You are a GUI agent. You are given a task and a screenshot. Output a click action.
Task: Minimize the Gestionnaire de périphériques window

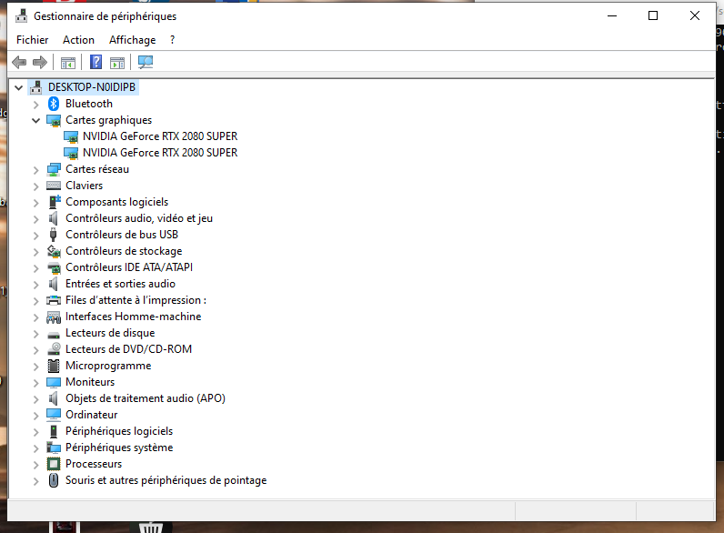point(612,15)
